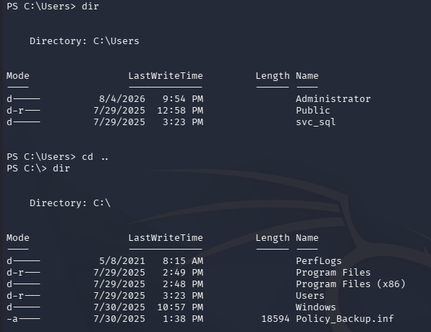Click the 18594 file length value
The width and height of the screenshot is (431, 332).
tap(276, 319)
